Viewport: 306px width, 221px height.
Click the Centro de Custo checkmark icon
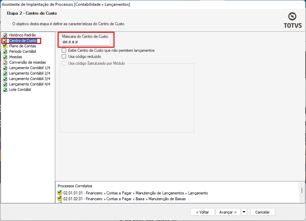tap(5, 41)
